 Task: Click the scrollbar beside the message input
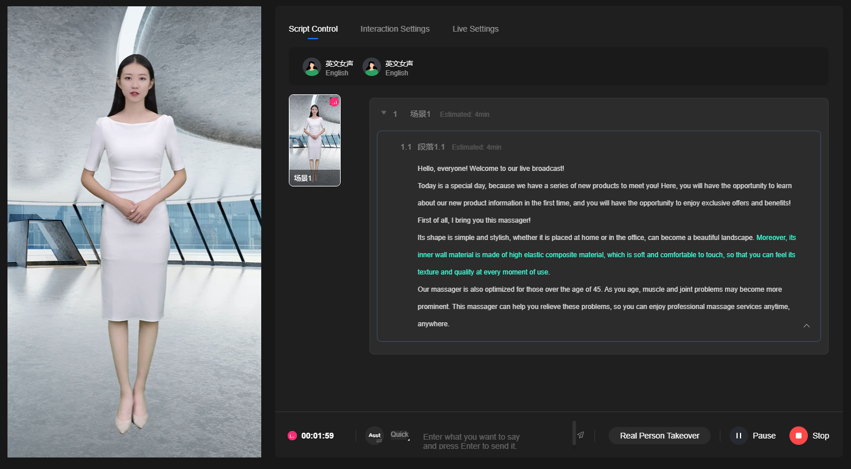[574, 433]
